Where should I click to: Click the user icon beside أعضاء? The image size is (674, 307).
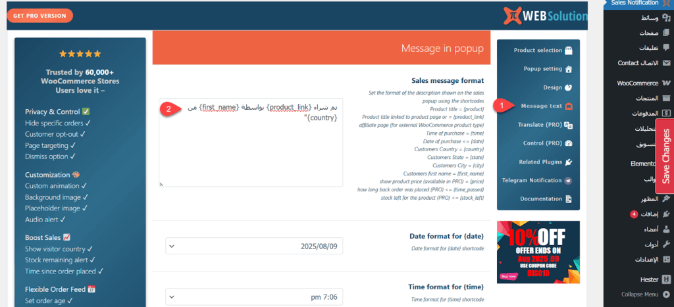666,229
